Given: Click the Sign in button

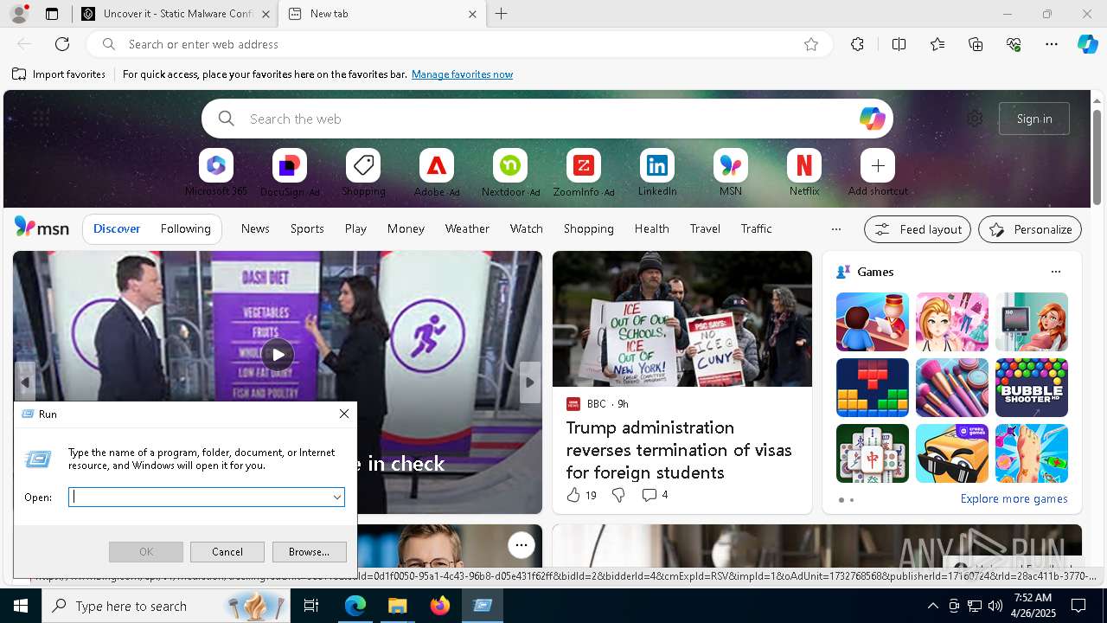Looking at the screenshot, I should 1034,119.
